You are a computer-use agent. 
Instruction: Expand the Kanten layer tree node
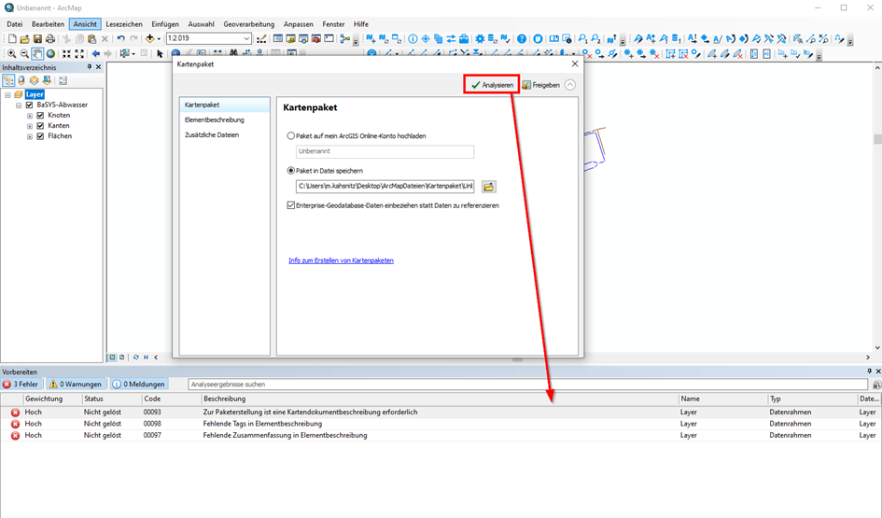[x=30, y=126]
